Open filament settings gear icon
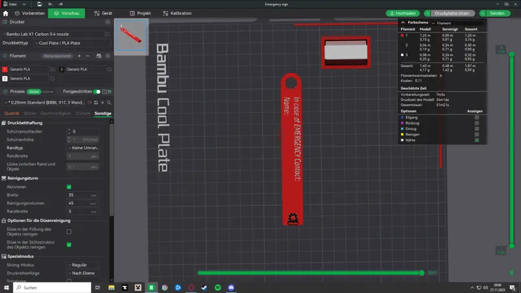 click(107, 56)
